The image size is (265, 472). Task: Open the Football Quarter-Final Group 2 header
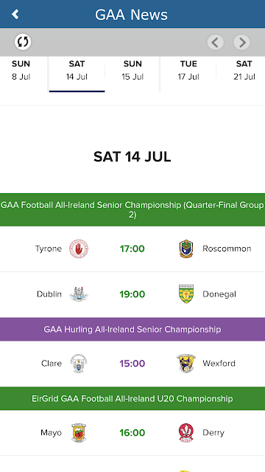coord(132,209)
